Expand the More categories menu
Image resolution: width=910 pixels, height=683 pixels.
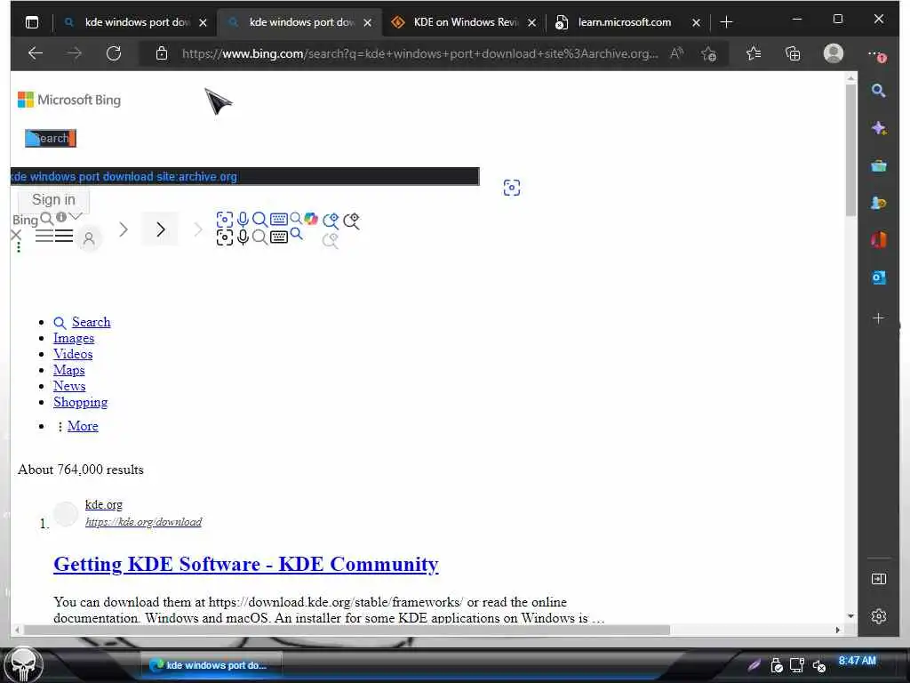(83, 426)
